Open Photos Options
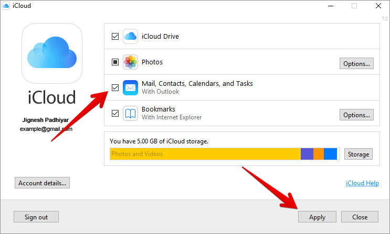Image resolution: width=390 pixels, height=234 pixels. point(356,63)
